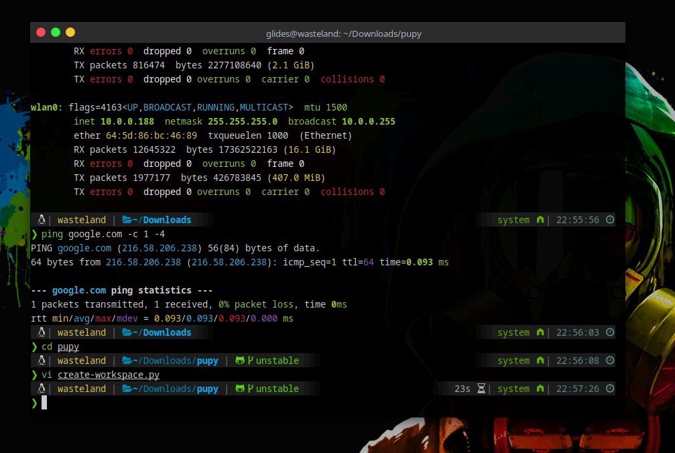Click the 23s duration indicator

[x=463, y=389]
